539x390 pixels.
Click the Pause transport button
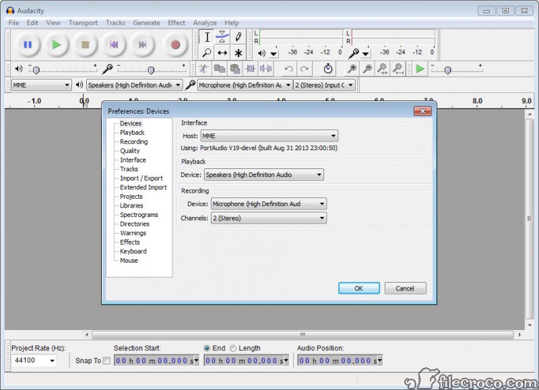(x=28, y=44)
